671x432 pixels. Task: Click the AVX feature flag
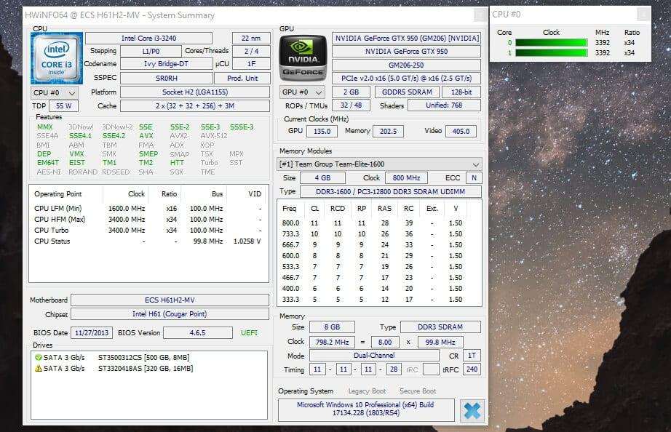click(x=146, y=135)
